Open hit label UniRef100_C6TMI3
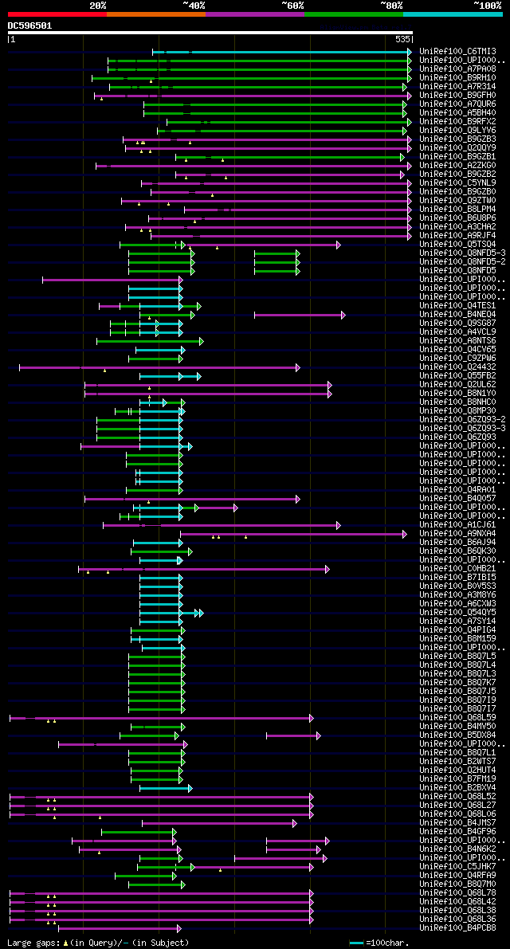The width and height of the screenshot is (510, 949). point(457,52)
